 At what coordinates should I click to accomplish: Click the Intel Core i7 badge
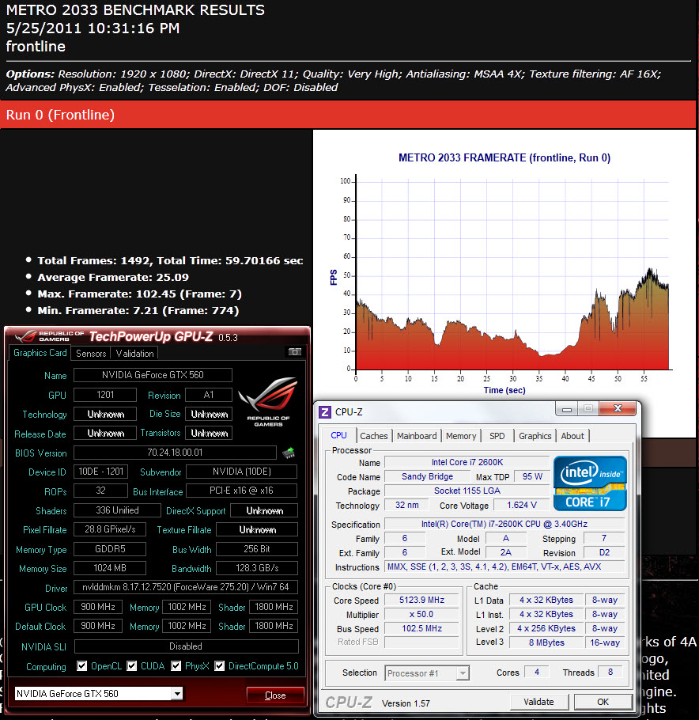click(590, 483)
